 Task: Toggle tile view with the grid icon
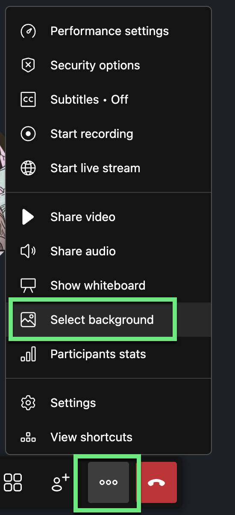point(13,482)
